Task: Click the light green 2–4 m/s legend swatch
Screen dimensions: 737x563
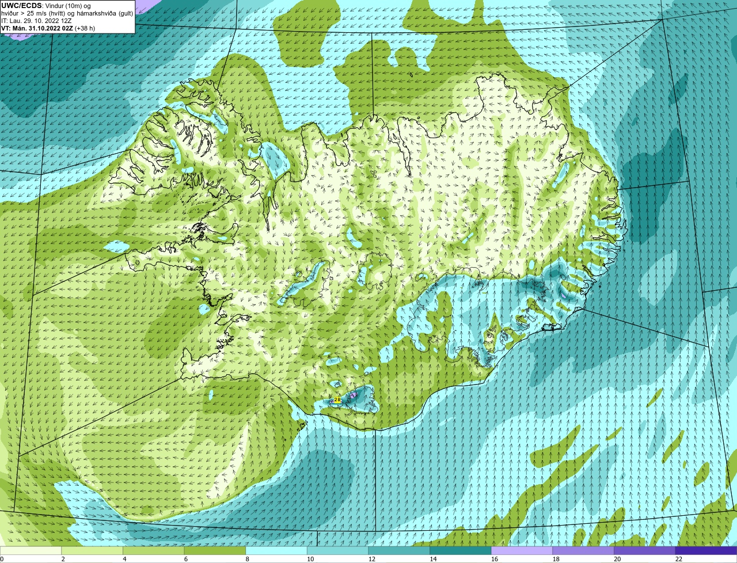Action: 92,550
